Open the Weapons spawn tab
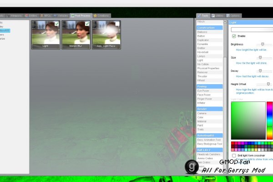The image size is (273, 182). [x=14, y=15]
